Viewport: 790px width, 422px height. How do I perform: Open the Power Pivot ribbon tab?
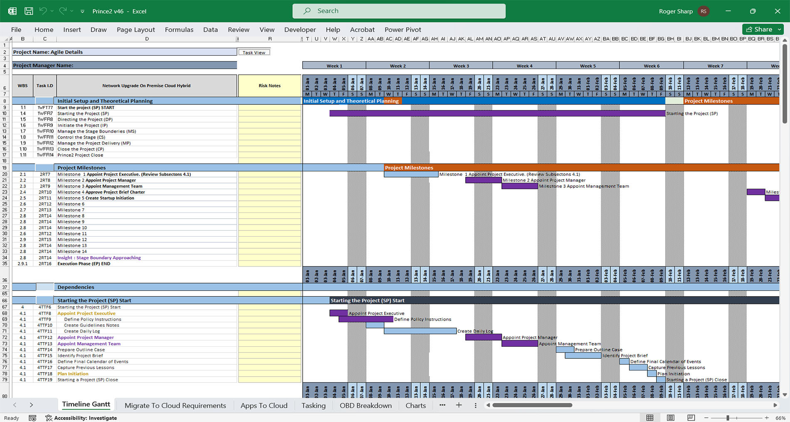point(403,30)
